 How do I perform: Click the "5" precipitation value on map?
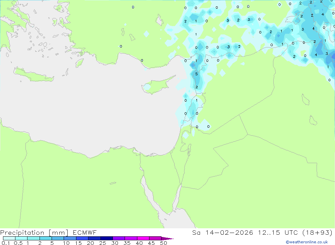pyautogui.click(x=197, y=74)
